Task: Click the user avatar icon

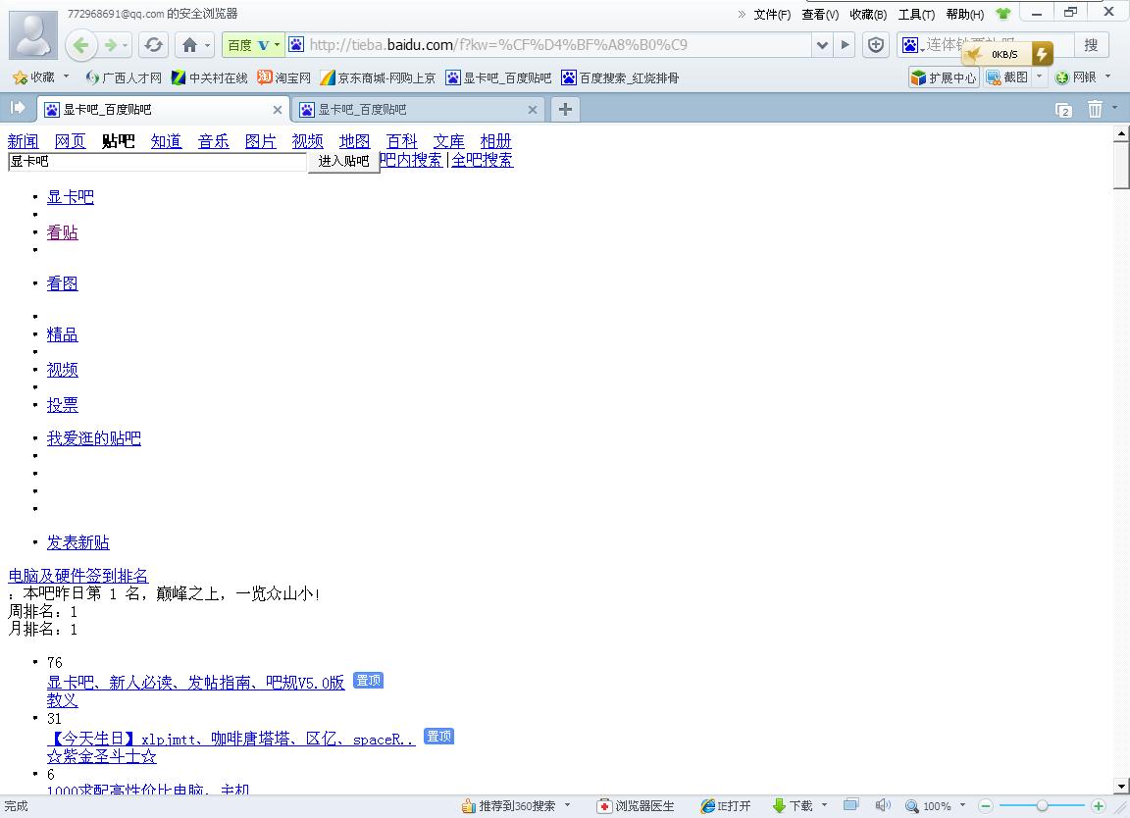Action: [33, 34]
